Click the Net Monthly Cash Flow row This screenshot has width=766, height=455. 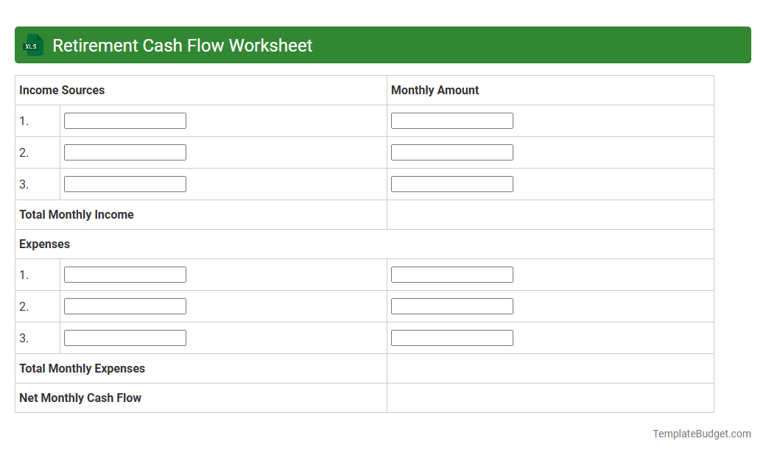(80, 398)
